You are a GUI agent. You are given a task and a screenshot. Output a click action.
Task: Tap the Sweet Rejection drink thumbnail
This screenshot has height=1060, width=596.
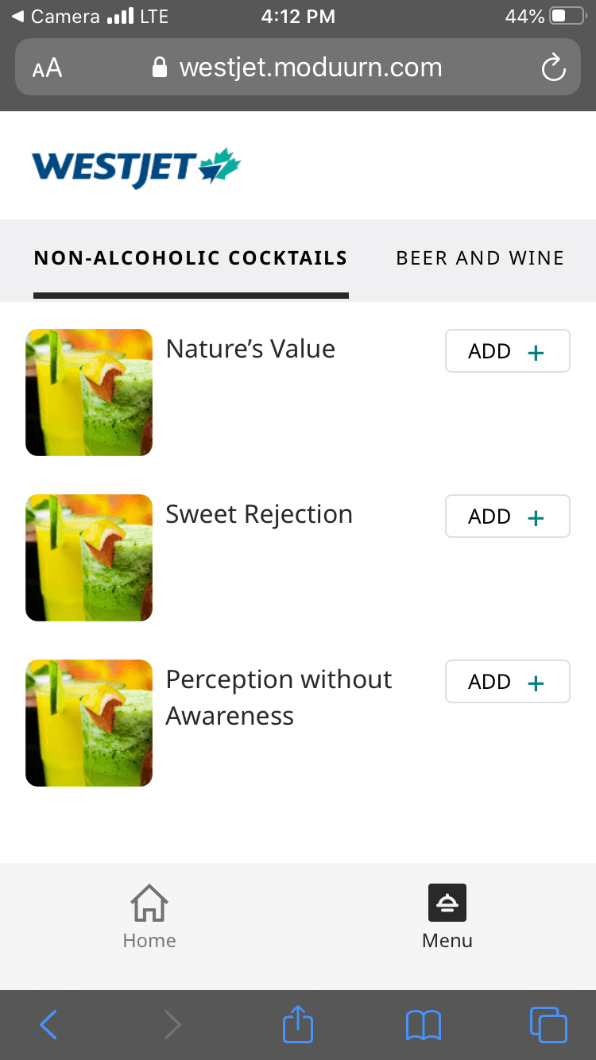point(89,558)
